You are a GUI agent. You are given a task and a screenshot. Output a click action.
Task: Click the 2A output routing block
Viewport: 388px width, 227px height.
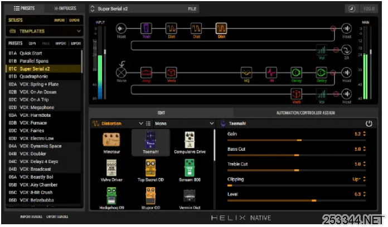[346, 50]
